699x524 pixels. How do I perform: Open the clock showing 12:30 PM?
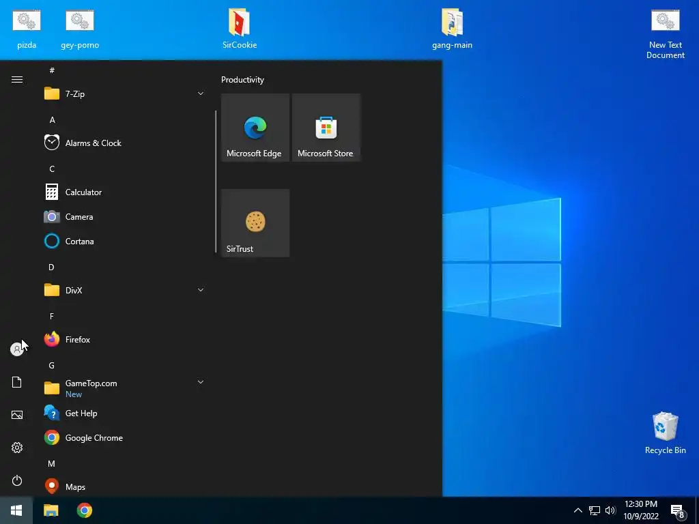click(x=640, y=510)
